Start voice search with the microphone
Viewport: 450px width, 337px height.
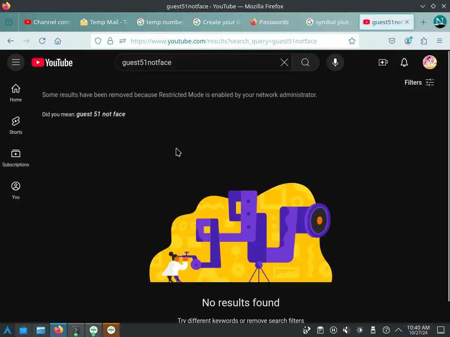(x=335, y=62)
